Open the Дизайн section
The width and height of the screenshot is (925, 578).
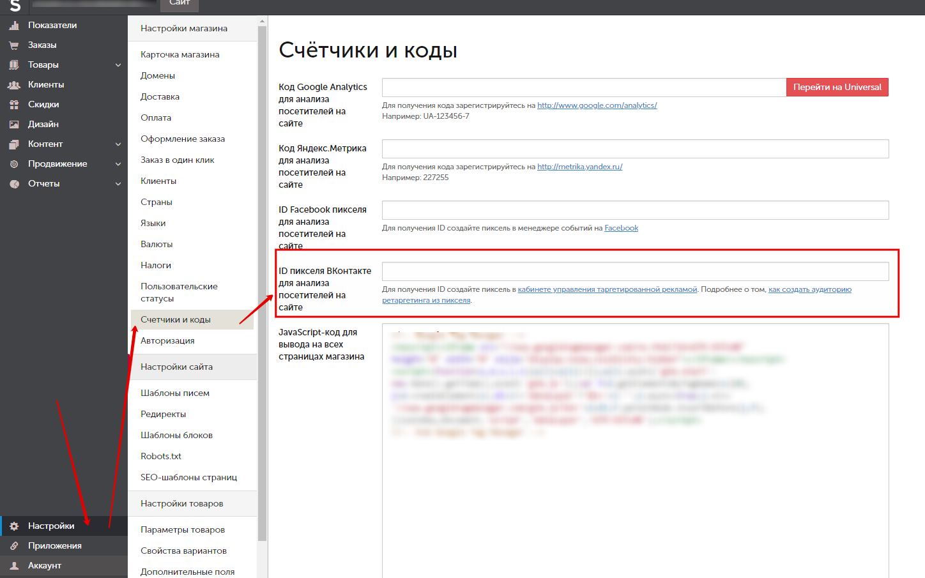click(43, 125)
